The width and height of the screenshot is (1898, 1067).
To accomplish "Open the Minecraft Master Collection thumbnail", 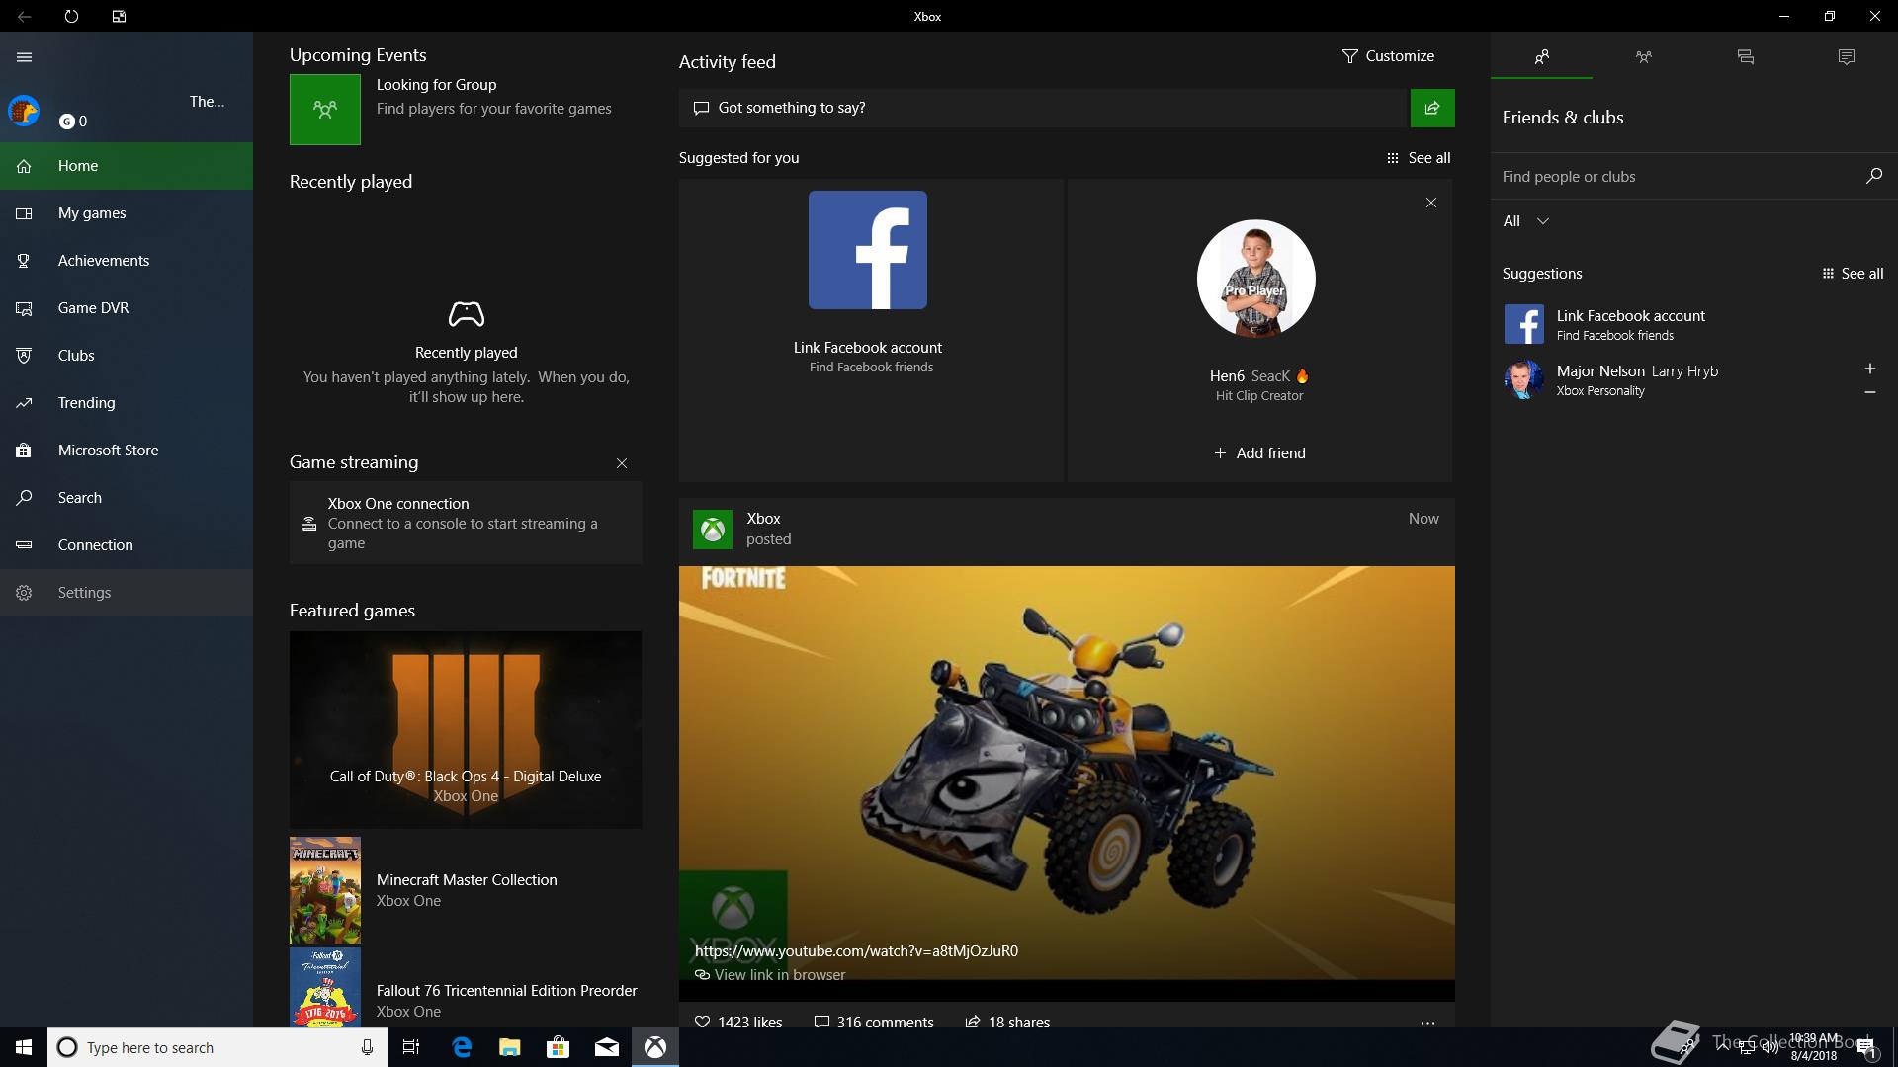I will click(x=325, y=890).
